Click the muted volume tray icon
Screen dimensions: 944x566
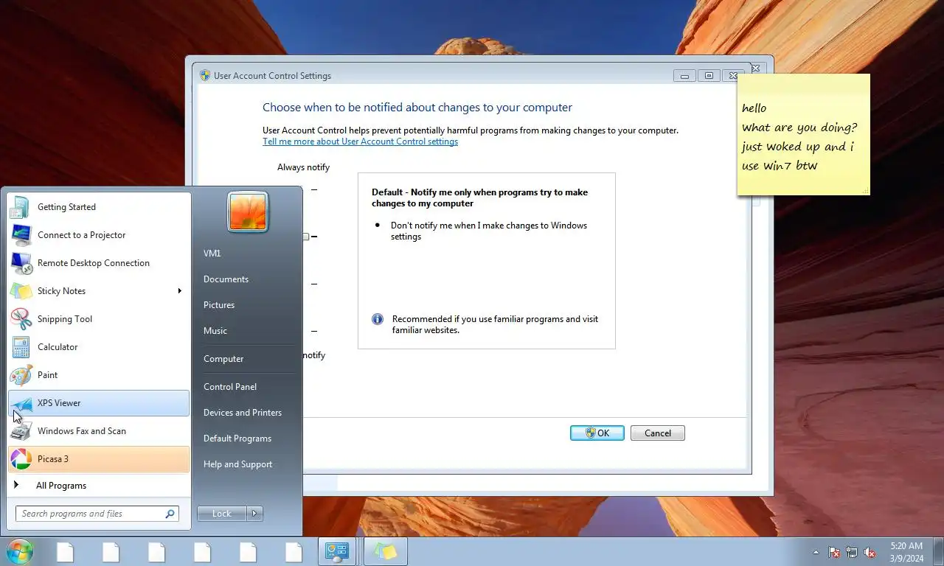click(870, 552)
